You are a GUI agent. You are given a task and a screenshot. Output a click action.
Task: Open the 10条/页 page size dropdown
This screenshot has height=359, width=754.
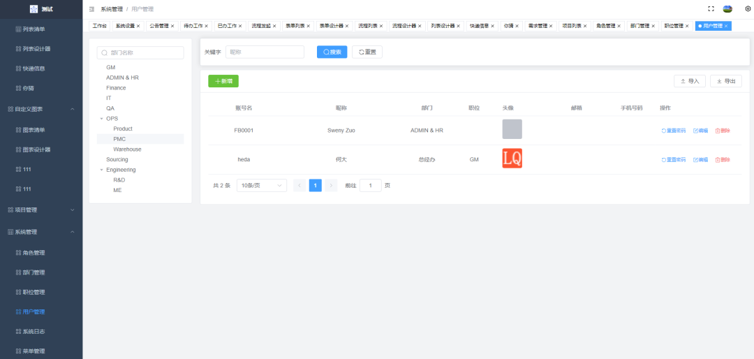[x=261, y=185]
